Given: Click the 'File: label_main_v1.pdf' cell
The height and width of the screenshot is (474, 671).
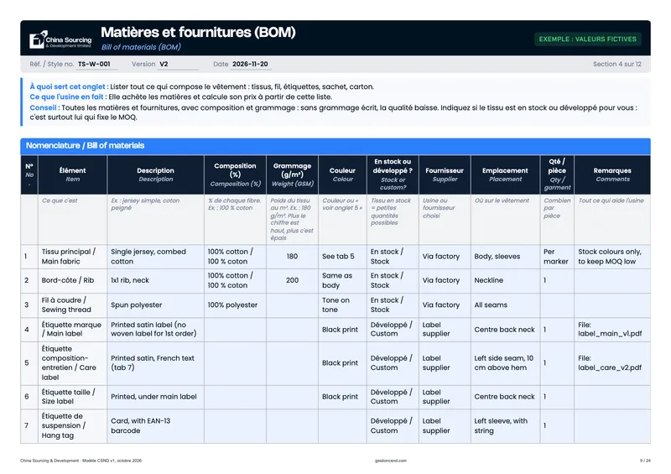Looking at the screenshot, I should 612,329.
